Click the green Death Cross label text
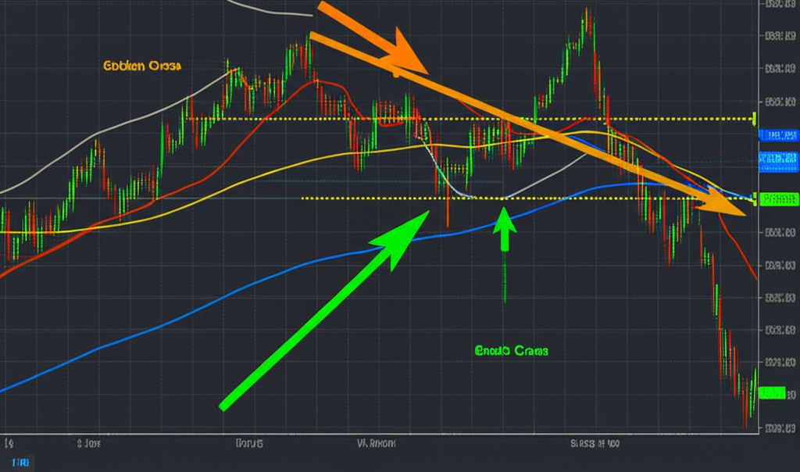The width and height of the screenshot is (800, 472). coord(511,351)
